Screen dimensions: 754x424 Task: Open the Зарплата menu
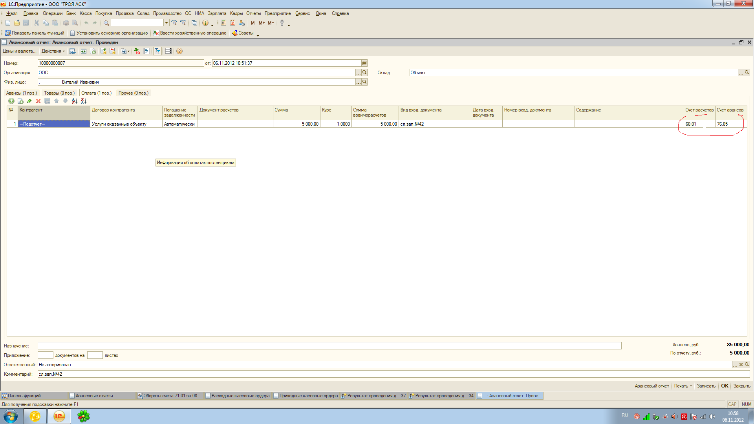coord(217,13)
